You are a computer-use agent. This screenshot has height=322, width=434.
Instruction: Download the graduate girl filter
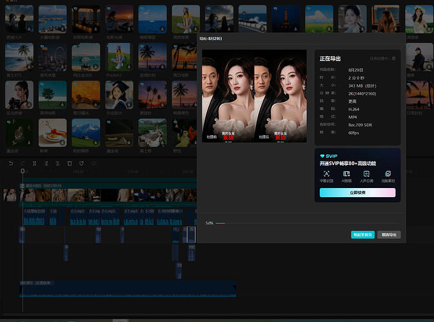pyautogui.click(x=129, y=104)
